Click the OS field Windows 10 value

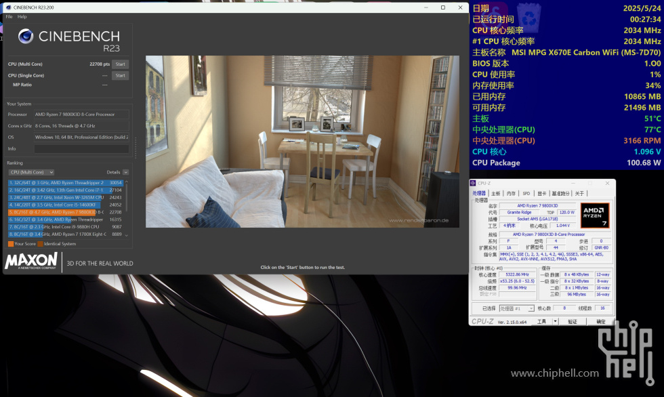click(x=81, y=137)
